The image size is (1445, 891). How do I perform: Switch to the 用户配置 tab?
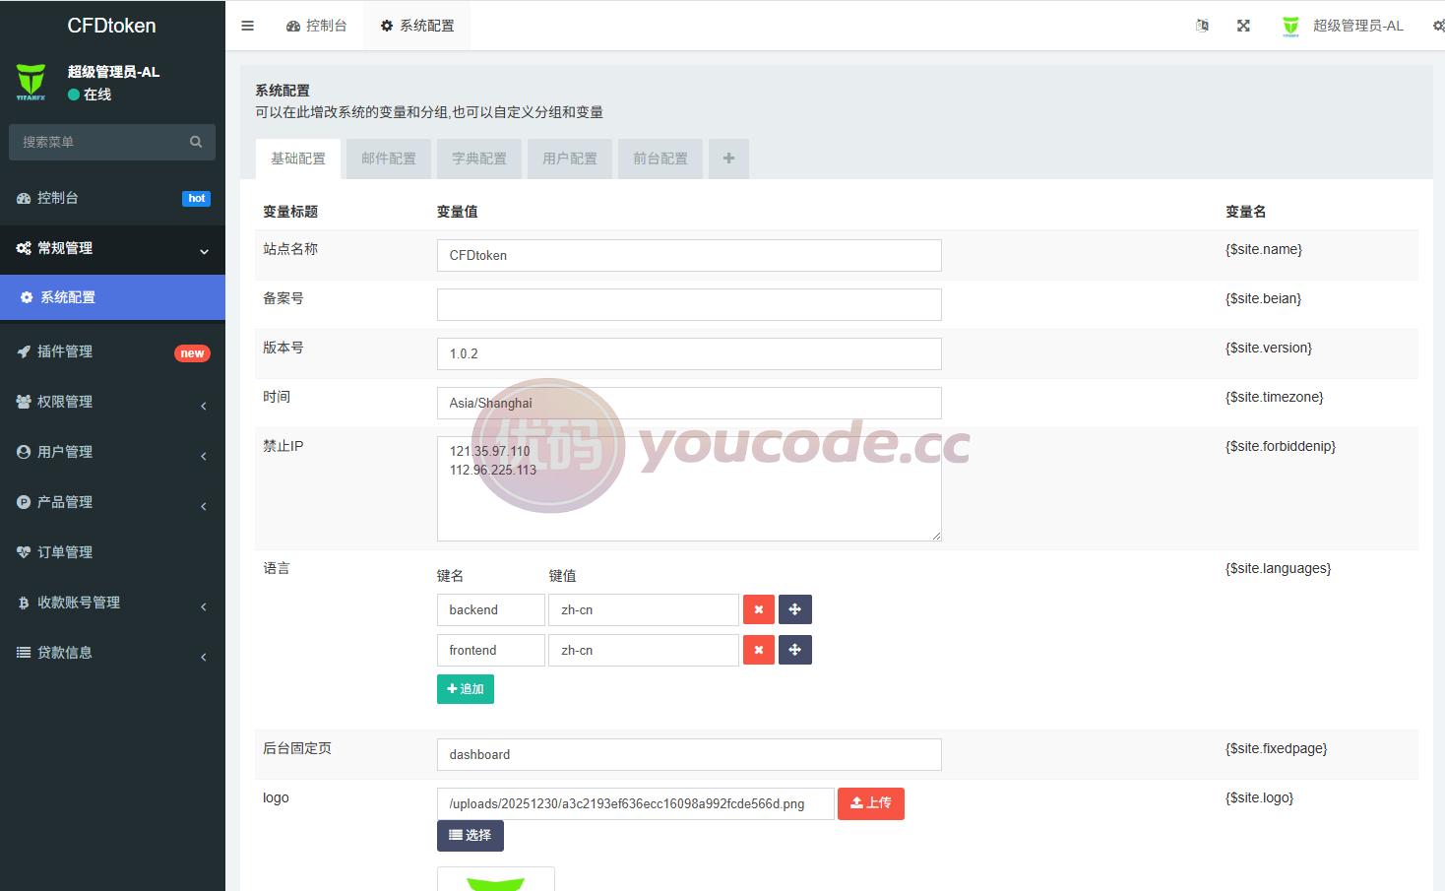pyautogui.click(x=570, y=159)
